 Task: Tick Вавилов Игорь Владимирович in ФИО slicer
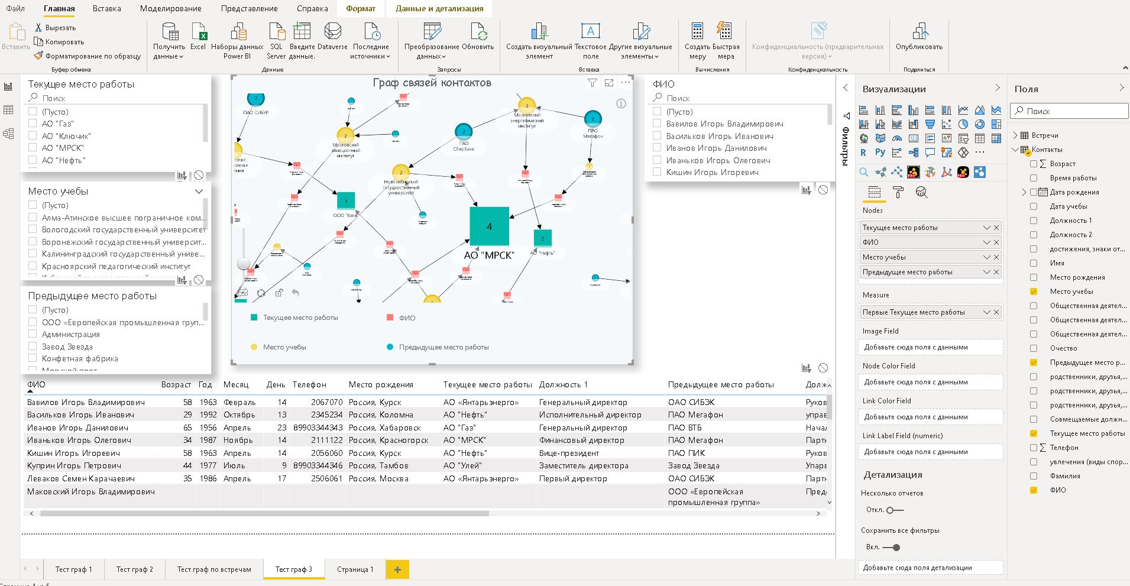[657, 124]
